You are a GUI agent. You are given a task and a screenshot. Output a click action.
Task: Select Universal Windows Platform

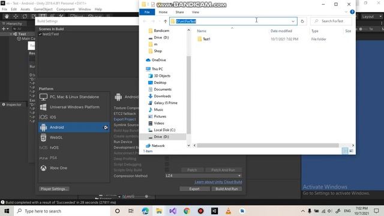click(74, 107)
